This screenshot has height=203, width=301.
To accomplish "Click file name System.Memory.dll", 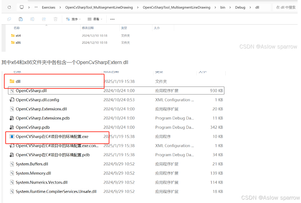I will click(34, 173).
